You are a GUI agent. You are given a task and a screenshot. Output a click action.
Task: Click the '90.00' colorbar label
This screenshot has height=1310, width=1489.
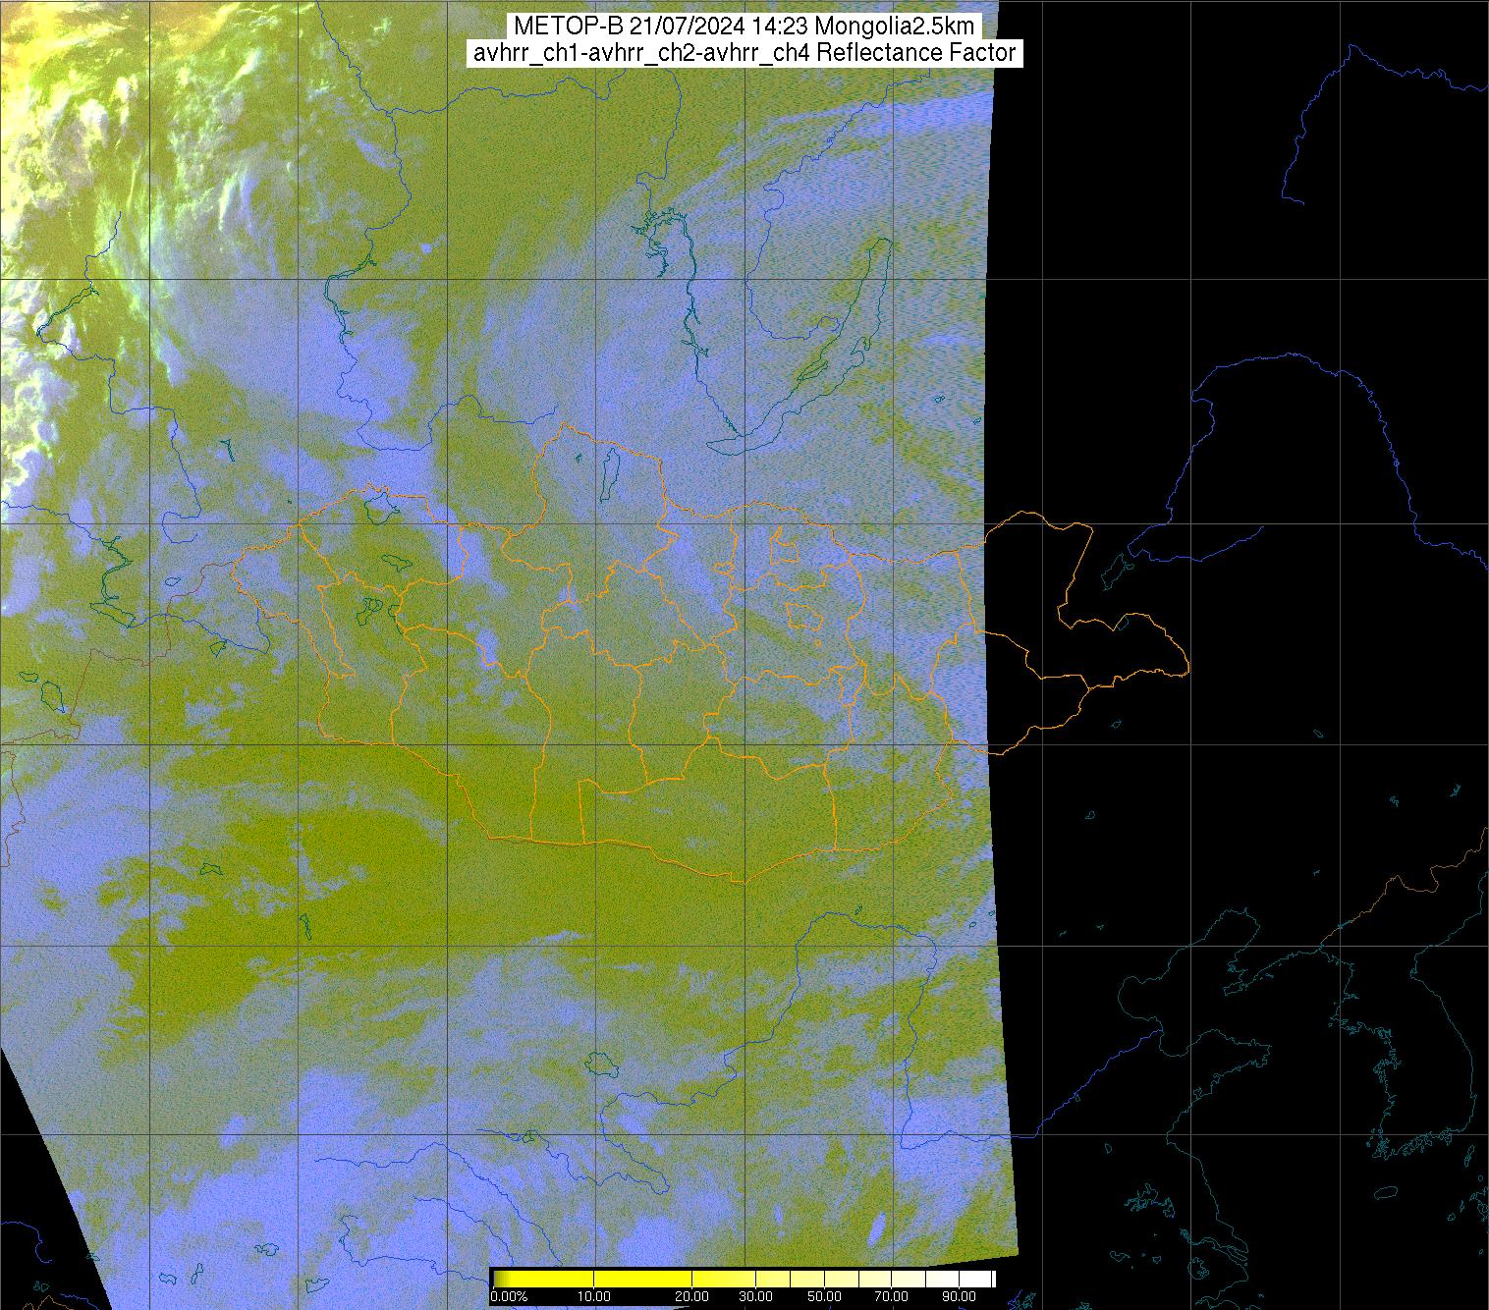pyautogui.click(x=959, y=1296)
